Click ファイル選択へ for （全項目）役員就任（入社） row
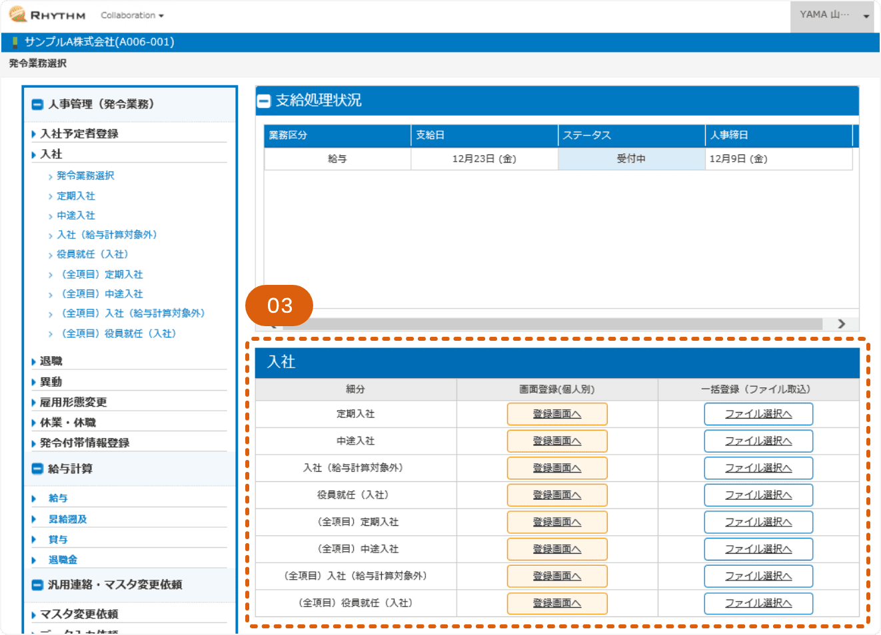Screen dimensions: 881x635 (758, 604)
